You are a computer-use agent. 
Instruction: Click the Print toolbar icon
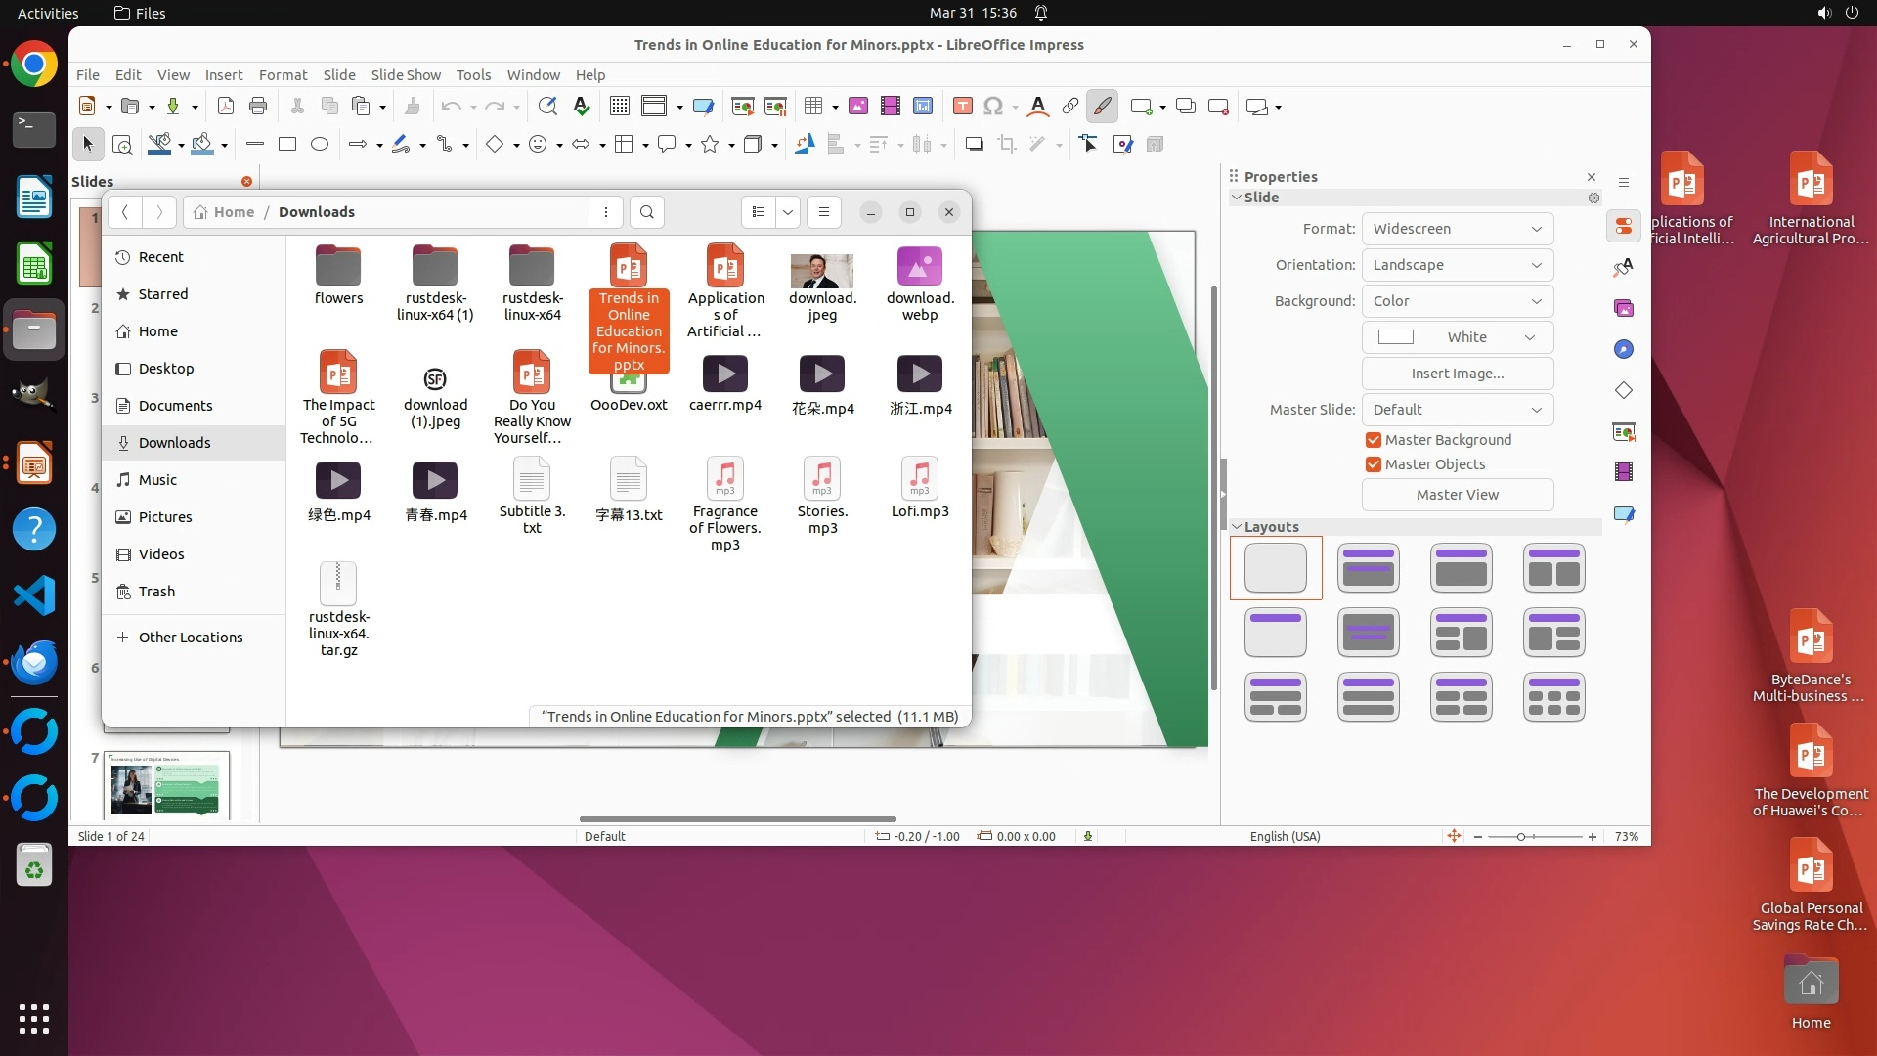pyautogui.click(x=258, y=107)
